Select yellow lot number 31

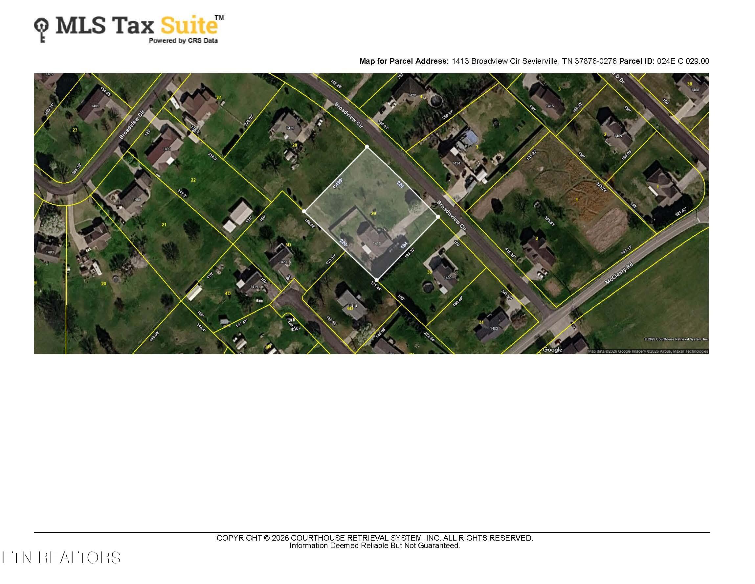(481, 322)
